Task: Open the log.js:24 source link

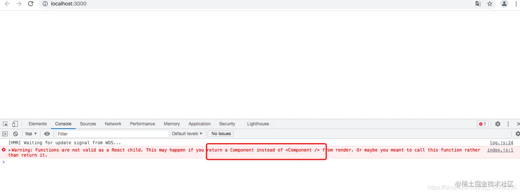Action: [501, 143]
